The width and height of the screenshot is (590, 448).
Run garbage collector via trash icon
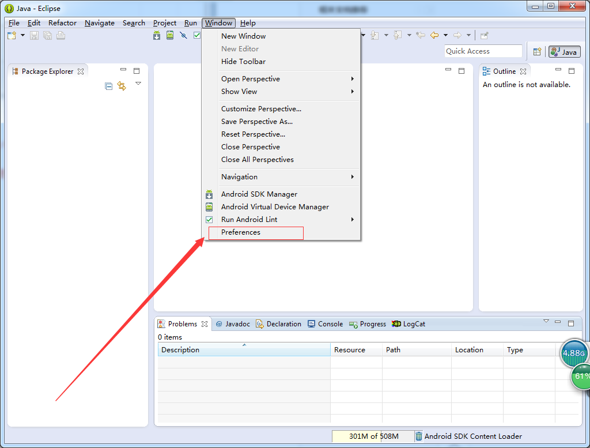tap(419, 436)
